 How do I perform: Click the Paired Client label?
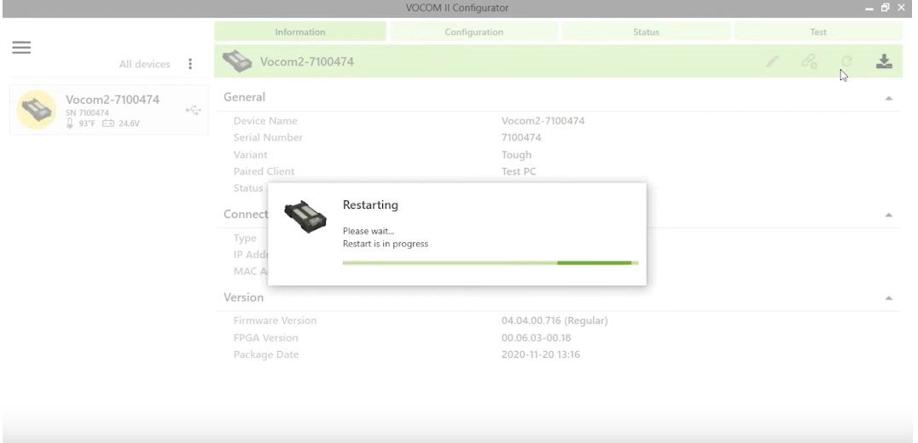point(264,171)
